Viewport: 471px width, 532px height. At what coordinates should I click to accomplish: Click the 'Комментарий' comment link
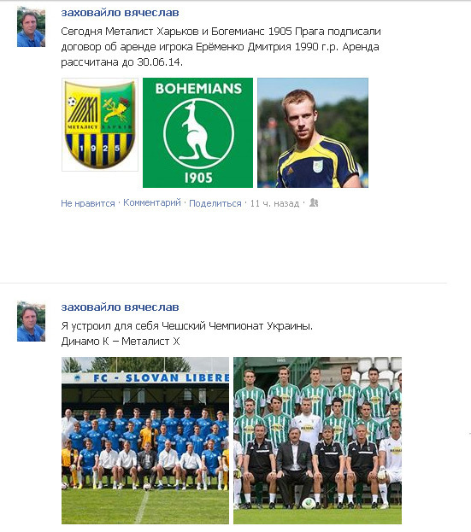(152, 202)
